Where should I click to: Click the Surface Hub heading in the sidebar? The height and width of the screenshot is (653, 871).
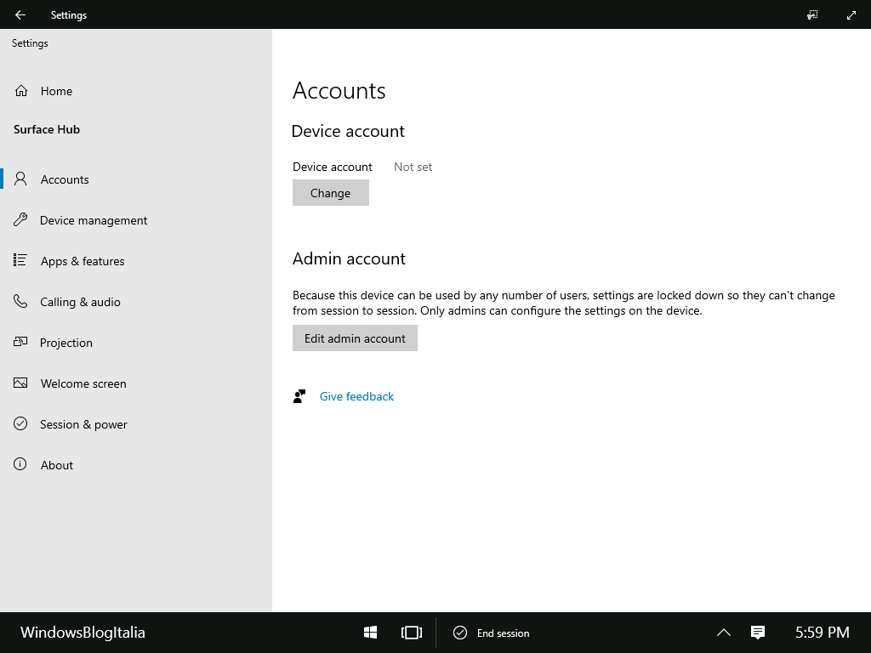(x=47, y=129)
